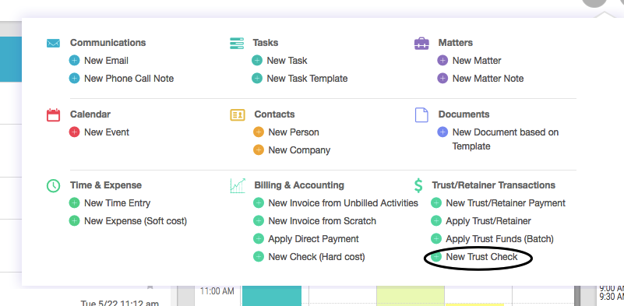Select Apply Trust/Retainer option
Image resolution: width=624 pixels, height=306 pixels.
click(488, 221)
